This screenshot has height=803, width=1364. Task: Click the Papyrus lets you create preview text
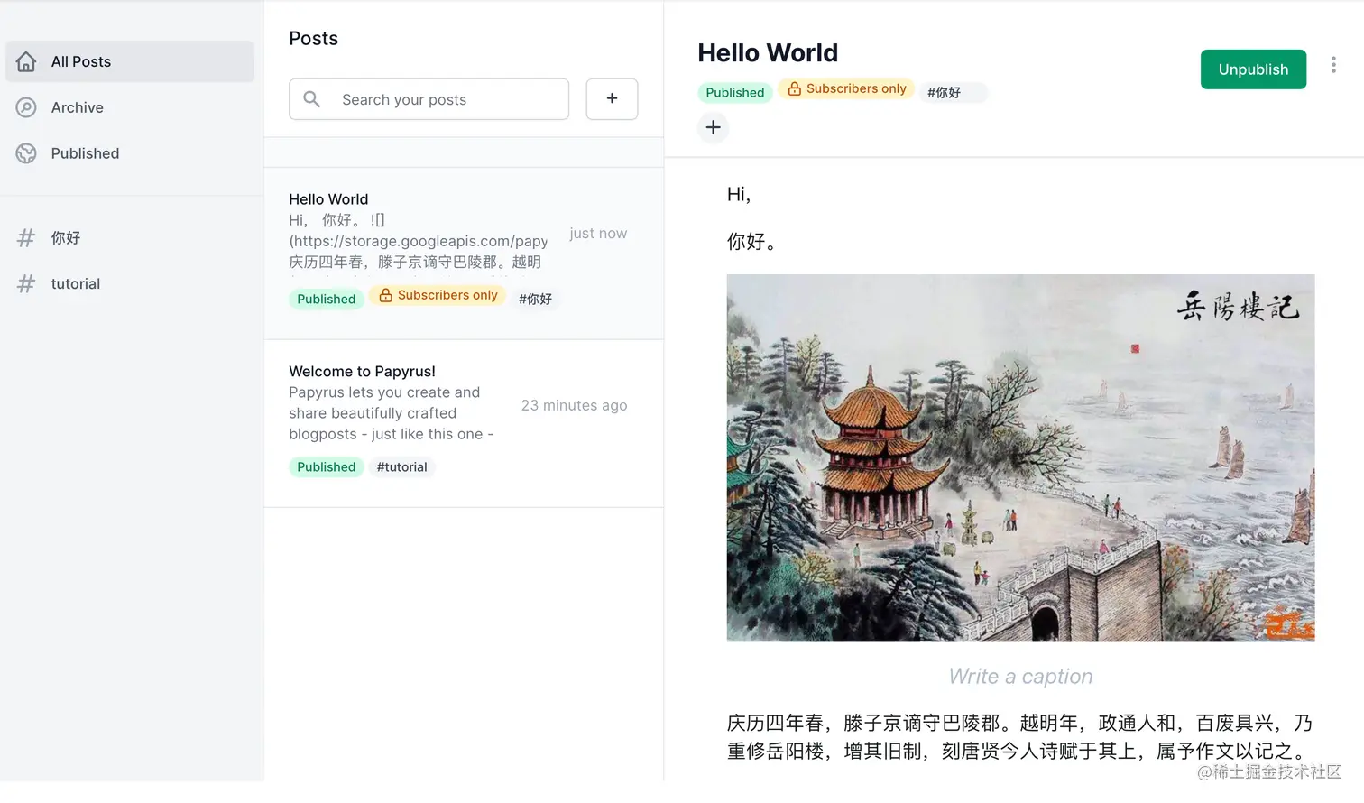tap(392, 413)
